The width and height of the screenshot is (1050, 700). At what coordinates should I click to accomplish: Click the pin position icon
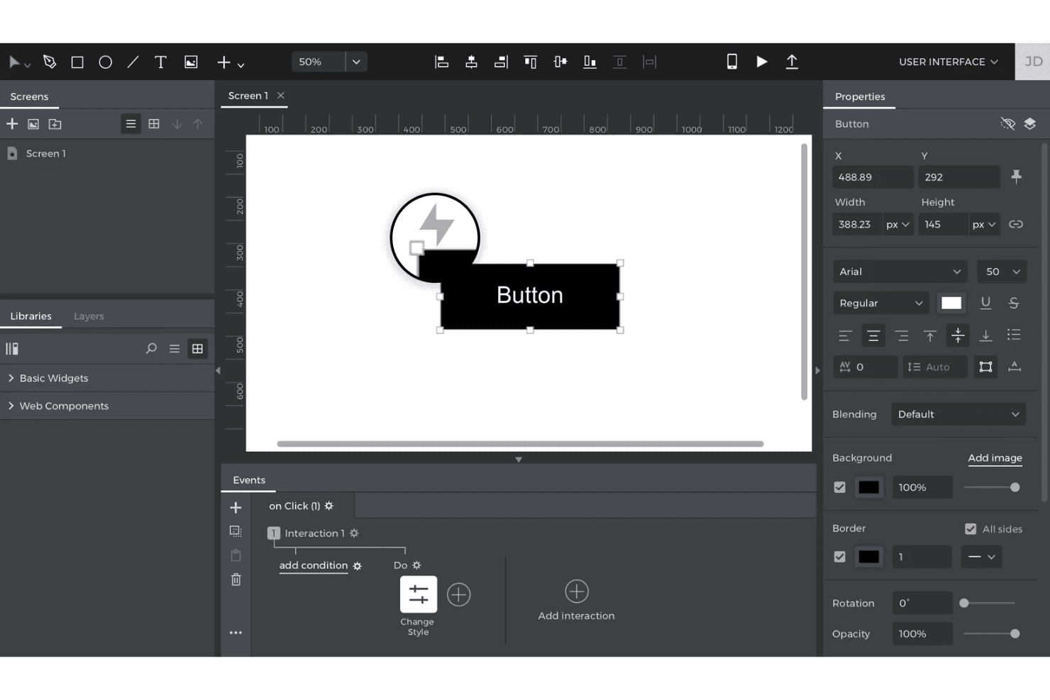point(1016,177)
